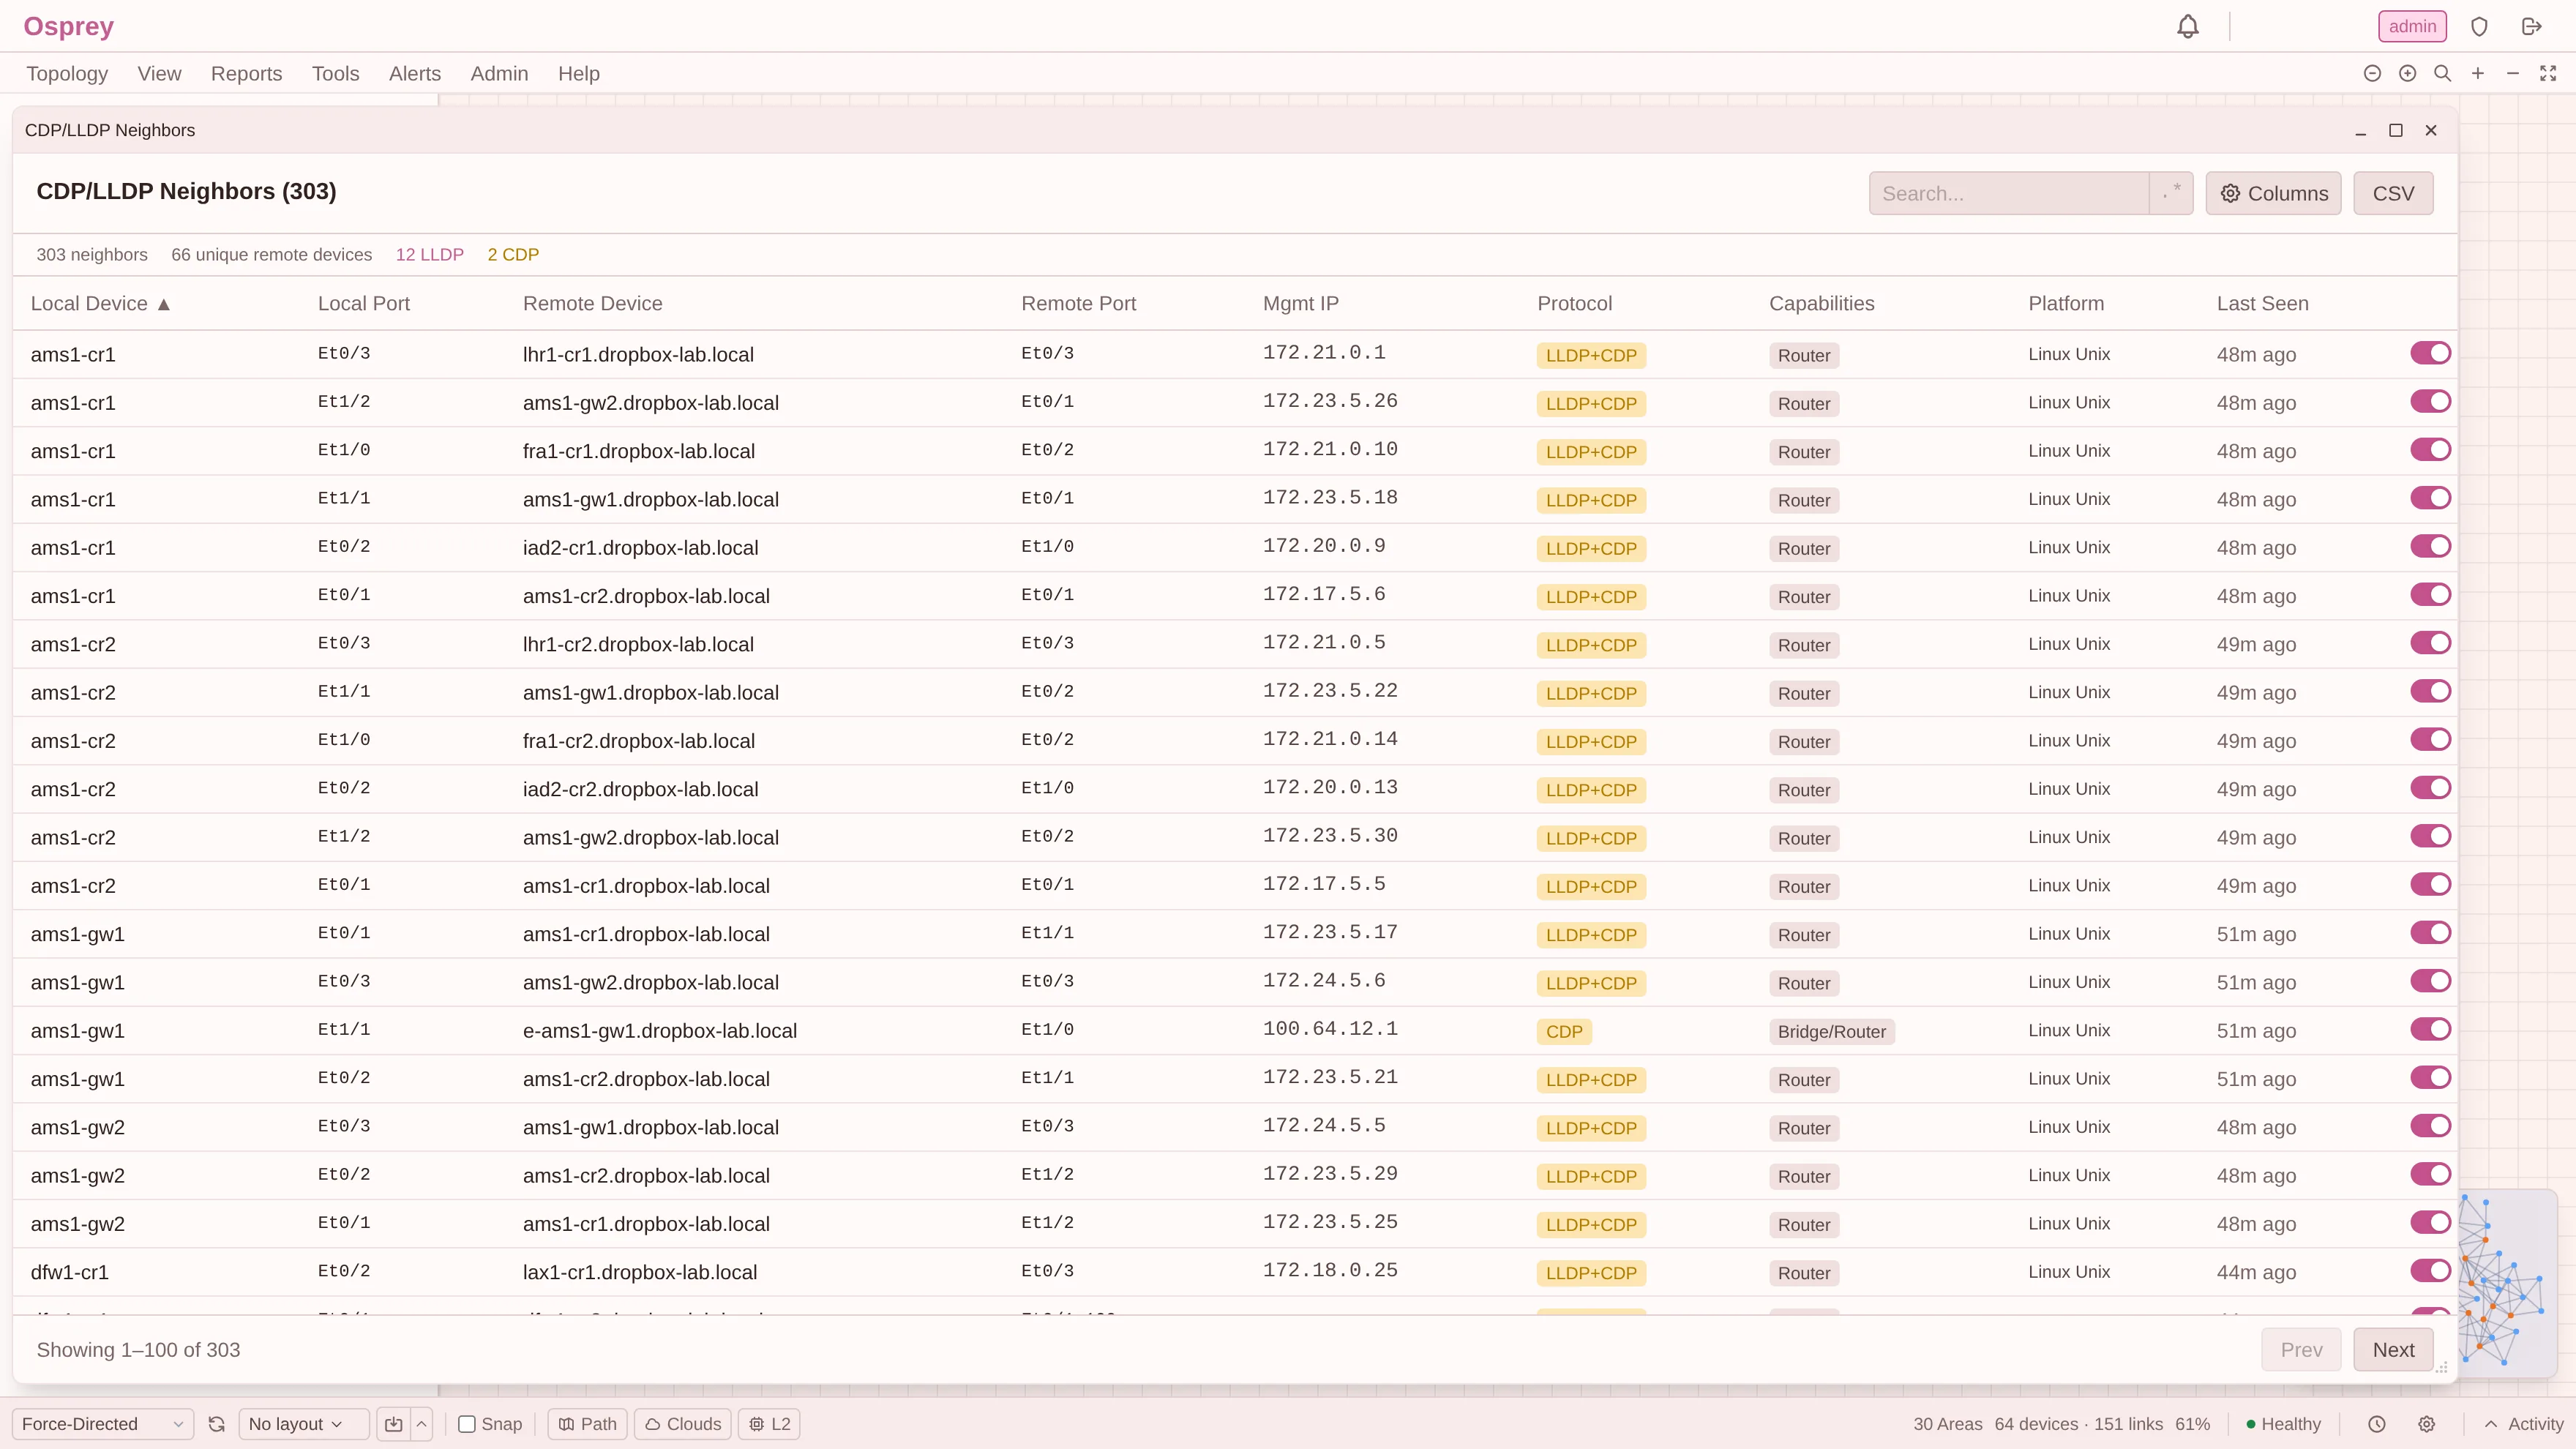This screenshot has height=1449, width=2576.
Task: Focus the neighbors Search field
Action: (x=2009, y=193)
